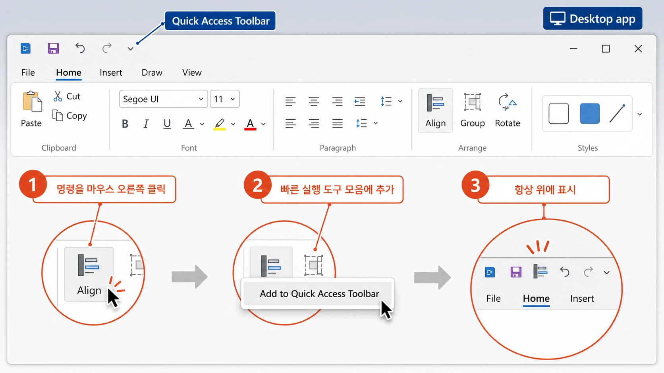Click the purple Save icon in top toolbar
The image size is (664, 373).
[53, 48]
